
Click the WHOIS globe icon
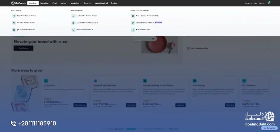tap(133, 16)
